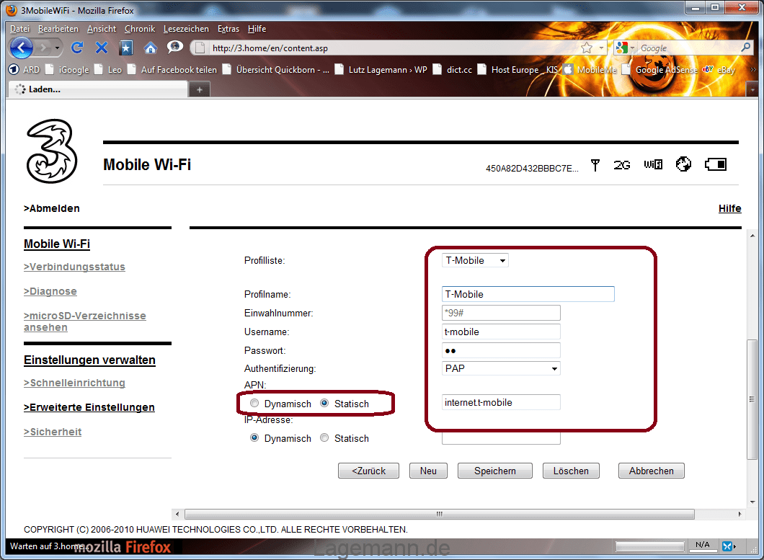Reload the page with the refresh icon
This screenshot has height=560, width=764.
click(x=77, y=48)
